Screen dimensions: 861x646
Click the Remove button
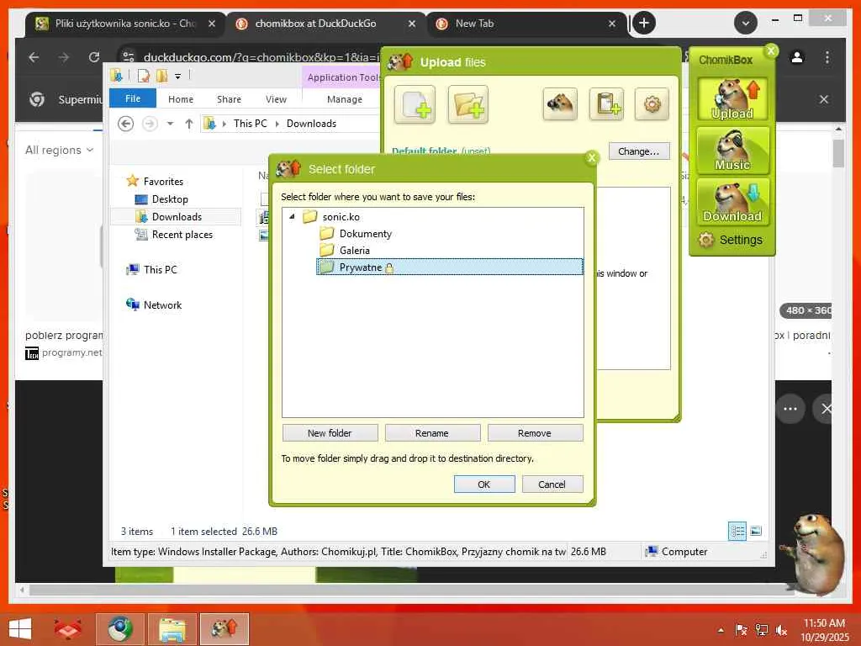[535, 433]
